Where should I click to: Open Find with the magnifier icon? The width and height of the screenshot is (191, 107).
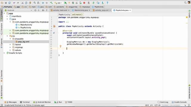click(x=35, y=3)
